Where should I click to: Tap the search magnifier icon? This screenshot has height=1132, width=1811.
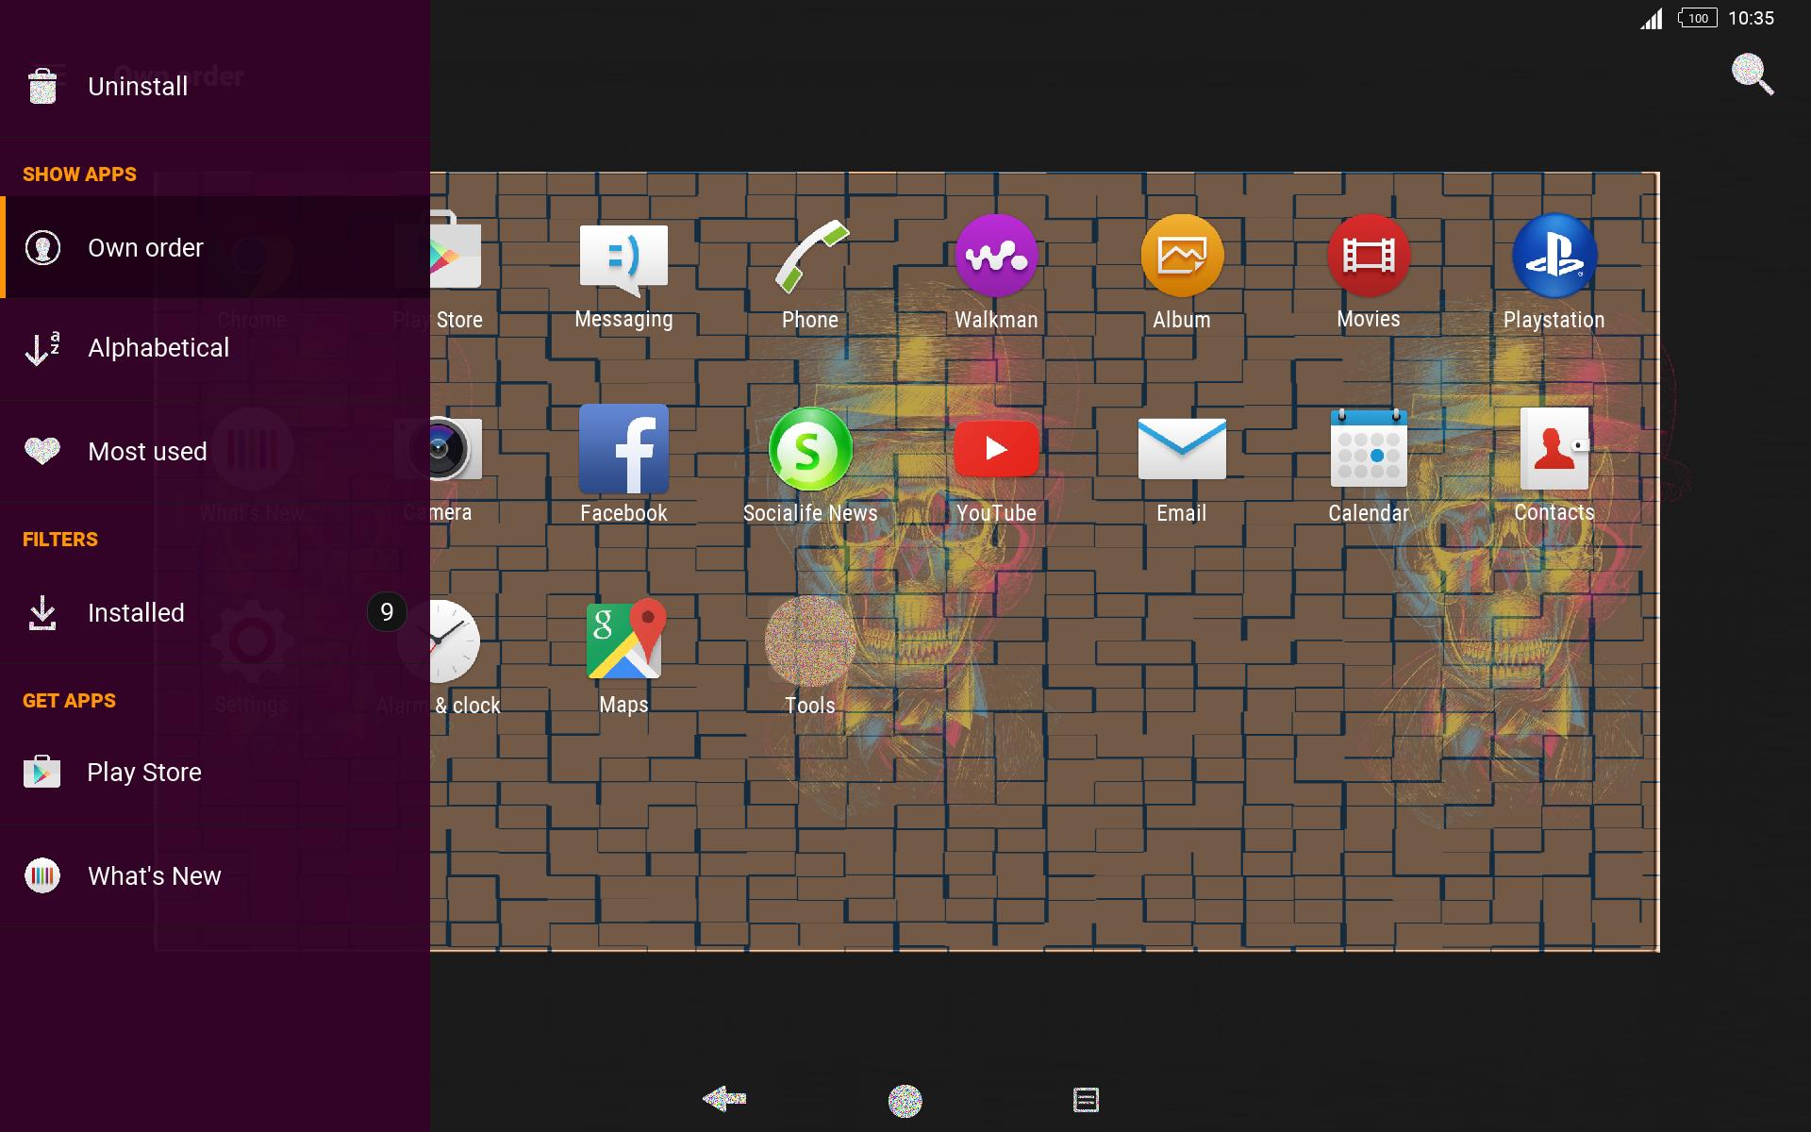(1752, 75)
